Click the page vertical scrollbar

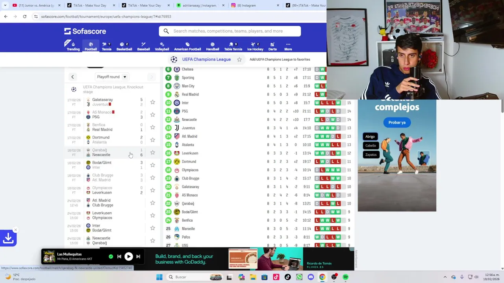tap(502, 106)
